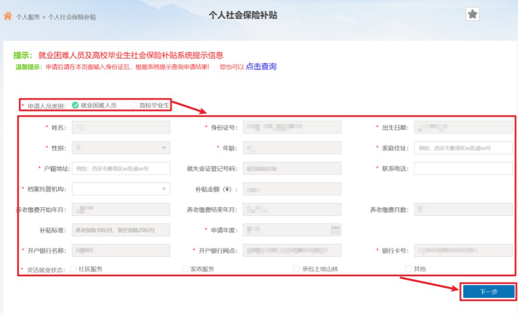Click the 下一步 button
518x315 pixels.
pyautogui.click(x=489, y=292)
